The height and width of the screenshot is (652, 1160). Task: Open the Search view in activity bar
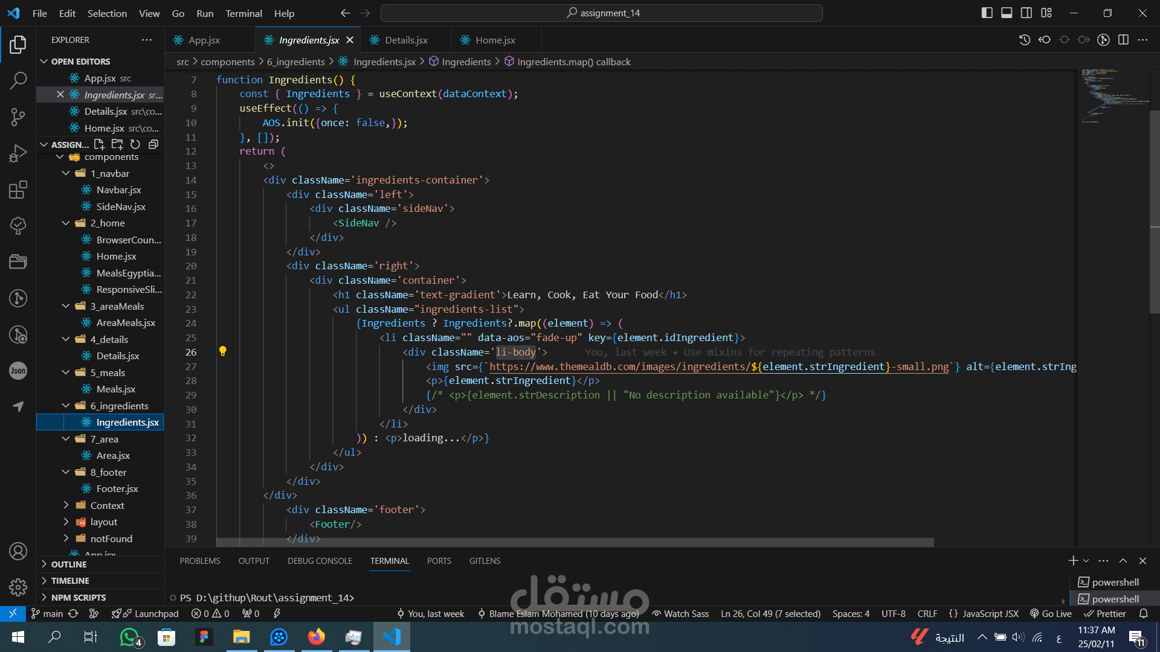(x=18, y=80)
